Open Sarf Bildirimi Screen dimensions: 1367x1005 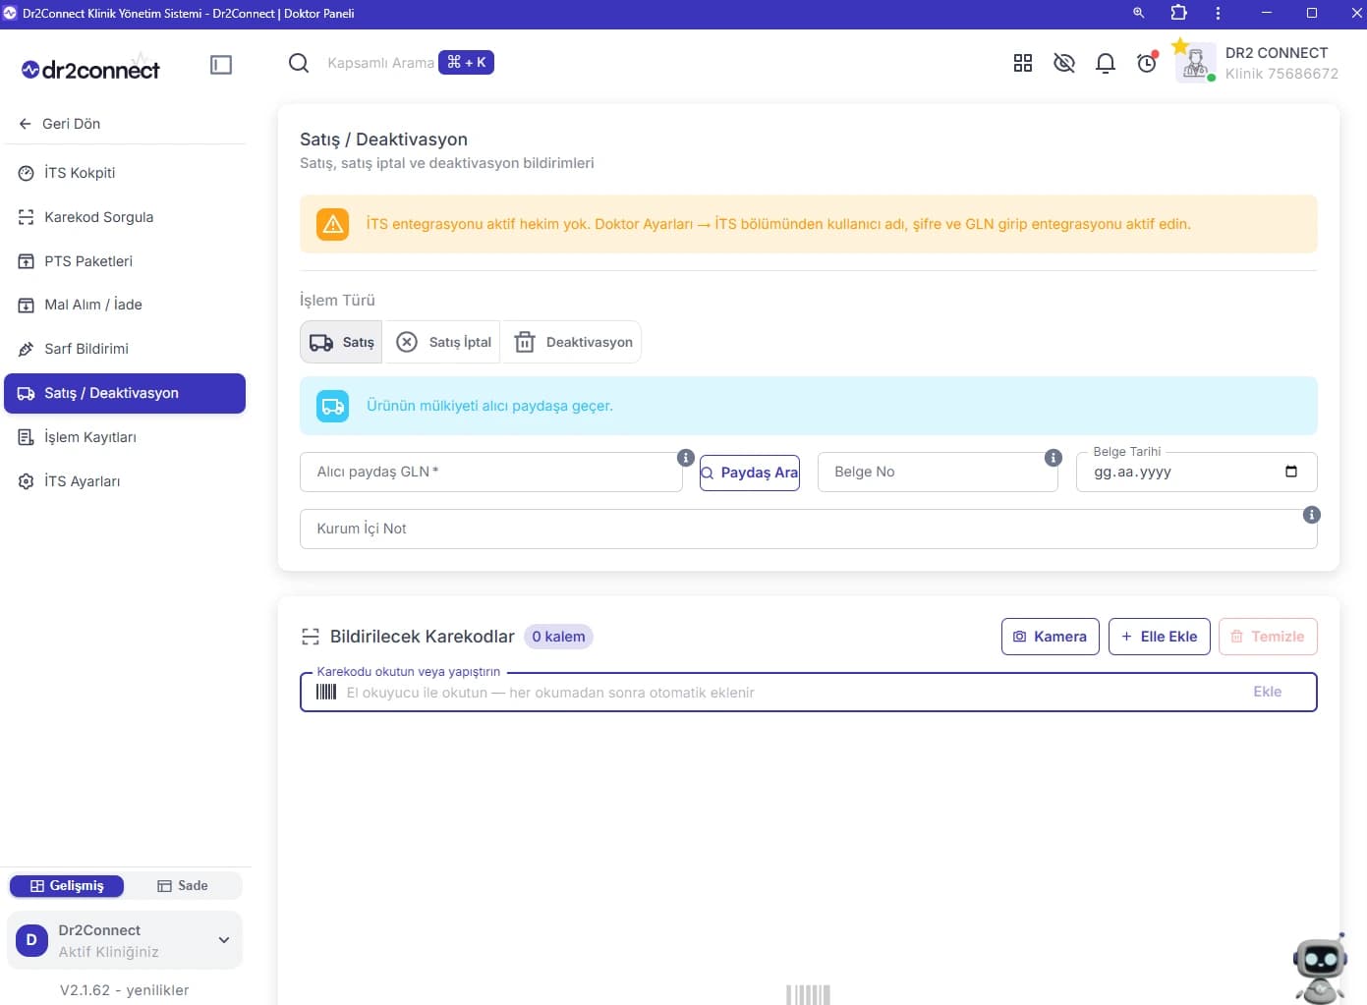(125, 349)
